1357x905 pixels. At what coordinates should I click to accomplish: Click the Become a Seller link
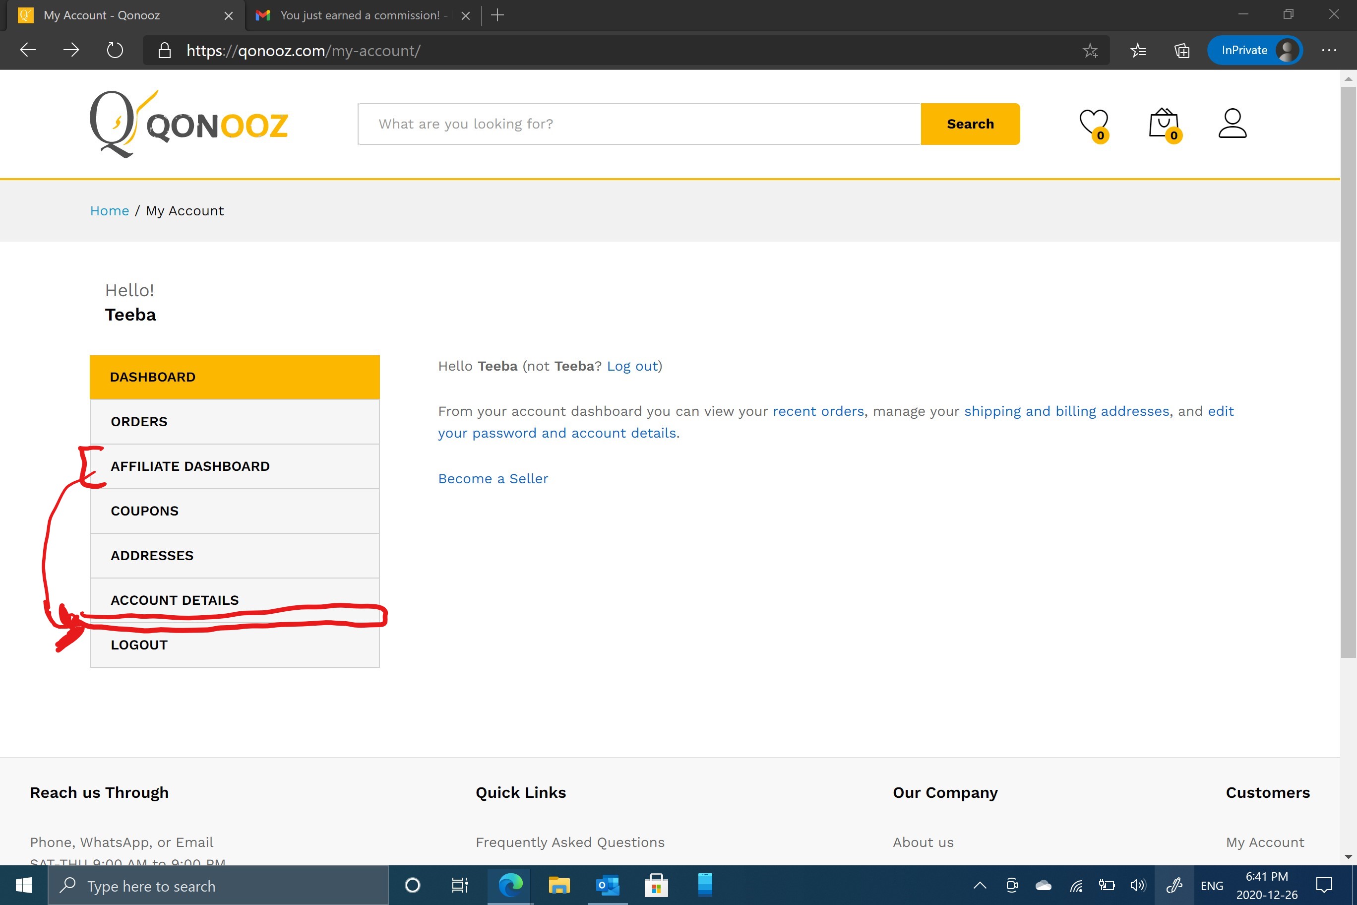pyautogui.click(x=493, y=478)
